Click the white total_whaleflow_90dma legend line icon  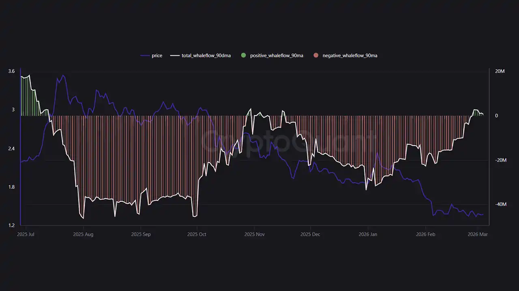point(175,56)
